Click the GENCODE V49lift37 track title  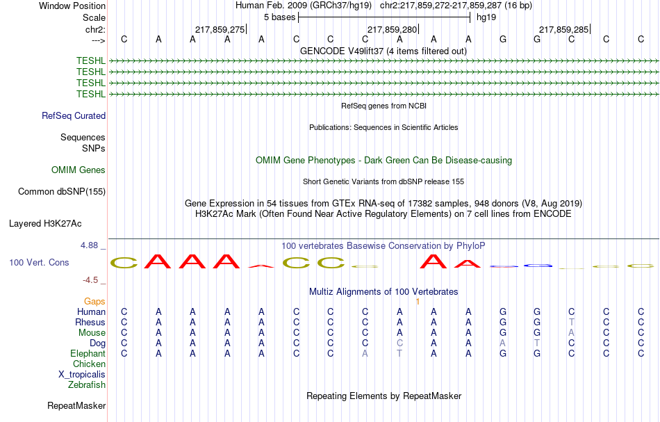coord(383,51)
